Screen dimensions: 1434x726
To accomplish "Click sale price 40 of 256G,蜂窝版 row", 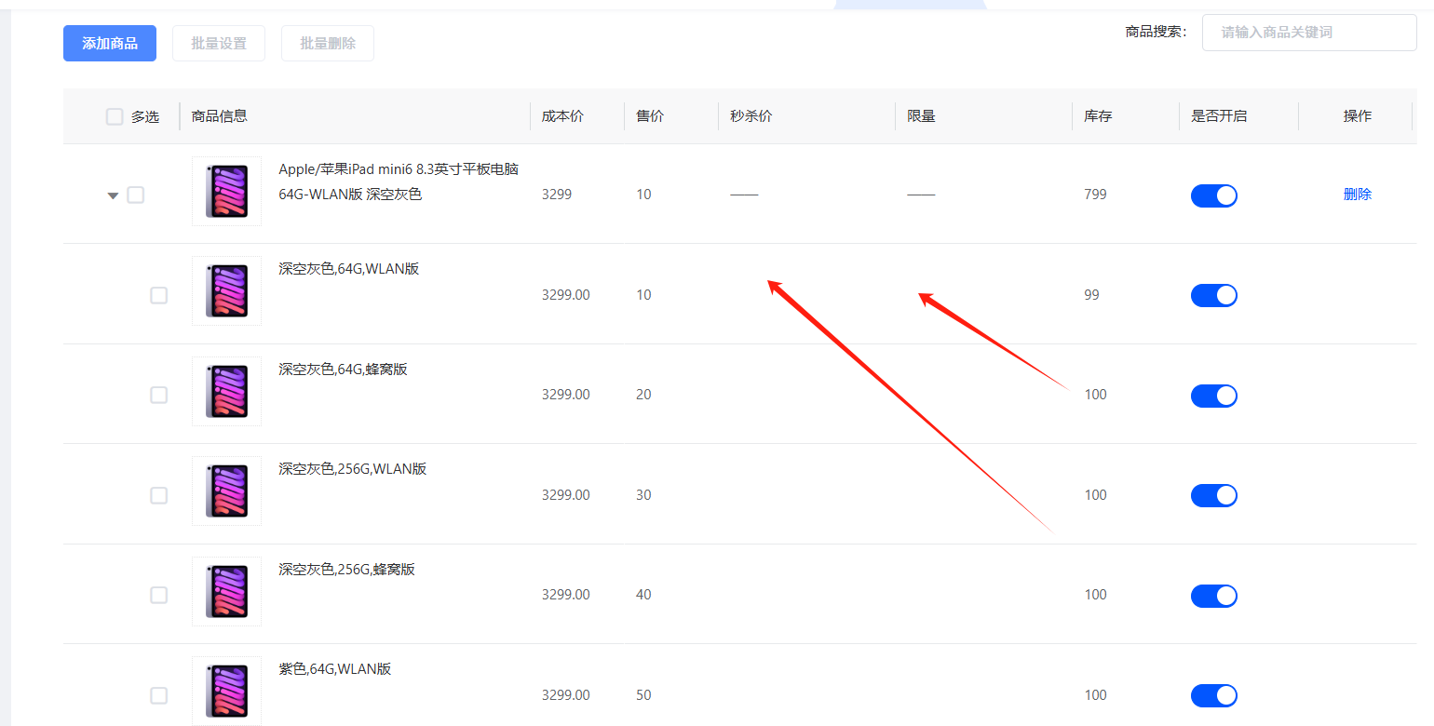I will 643,595.
